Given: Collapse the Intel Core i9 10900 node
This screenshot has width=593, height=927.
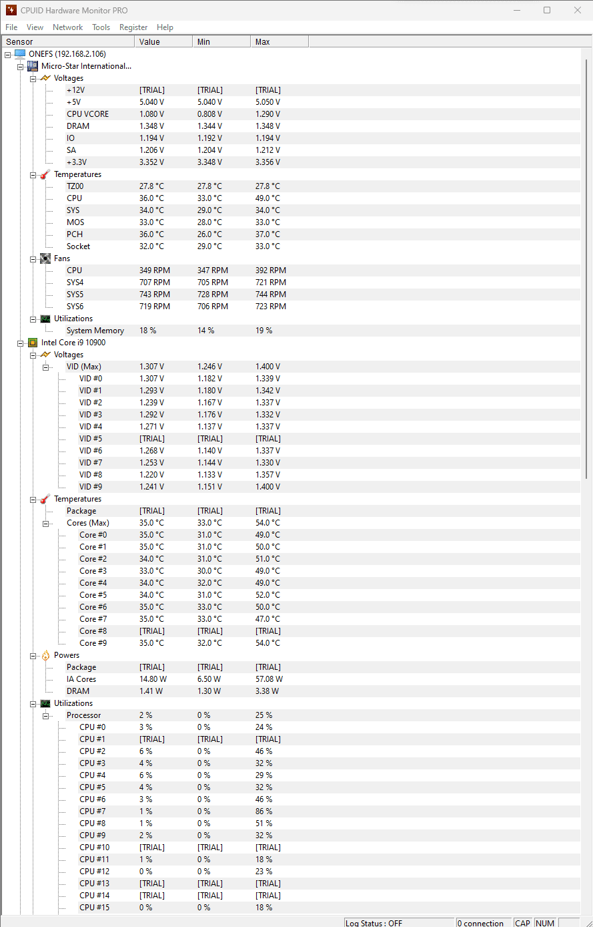Looking at the screenshot, I should pos(21,343).
